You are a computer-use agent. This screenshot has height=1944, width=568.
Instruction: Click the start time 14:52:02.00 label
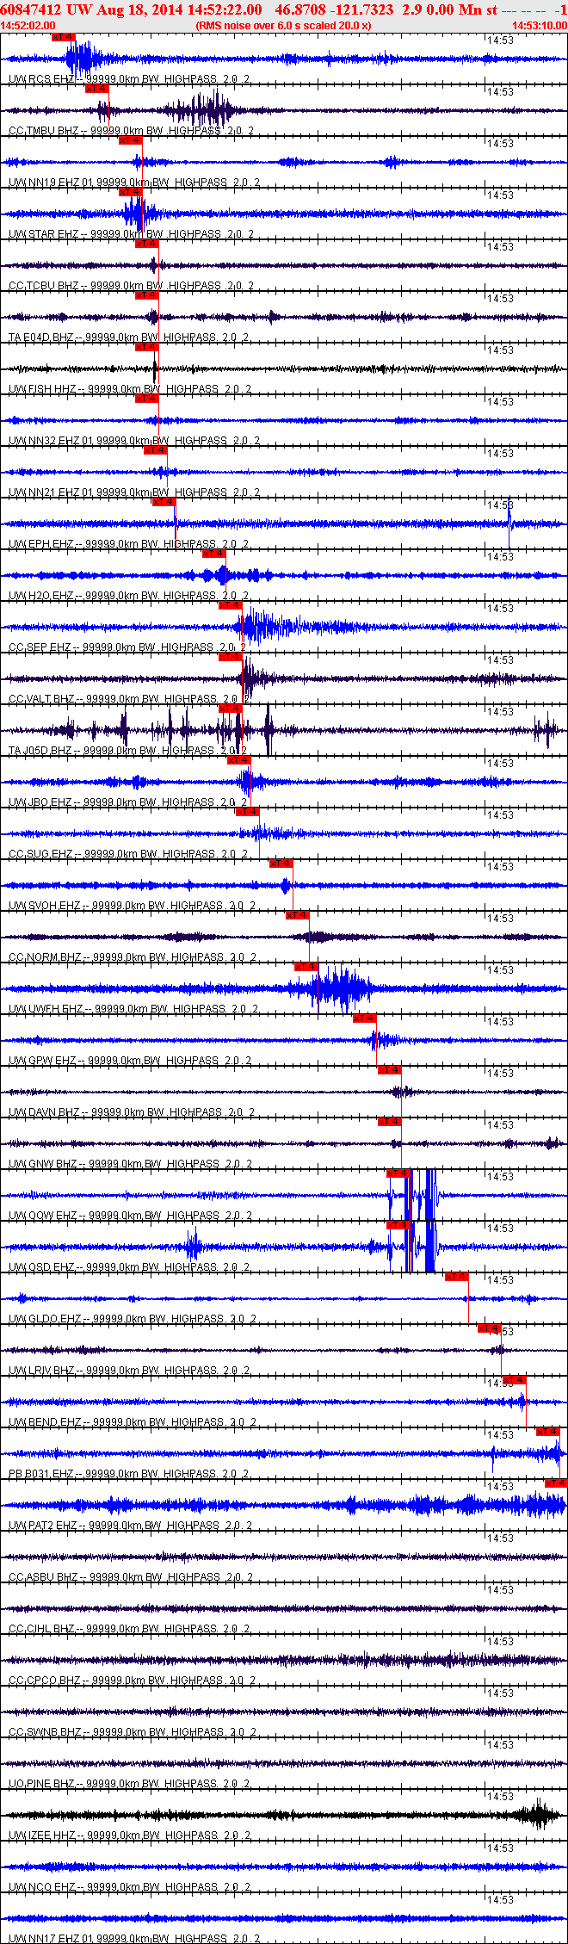(28, 26)
